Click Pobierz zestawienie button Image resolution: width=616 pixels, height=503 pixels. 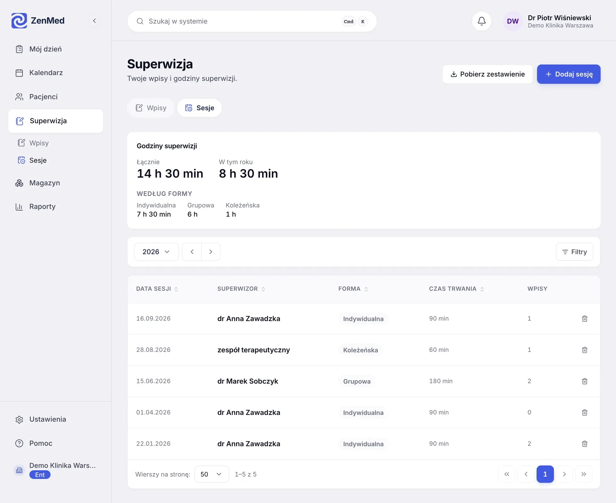[487, 74]
